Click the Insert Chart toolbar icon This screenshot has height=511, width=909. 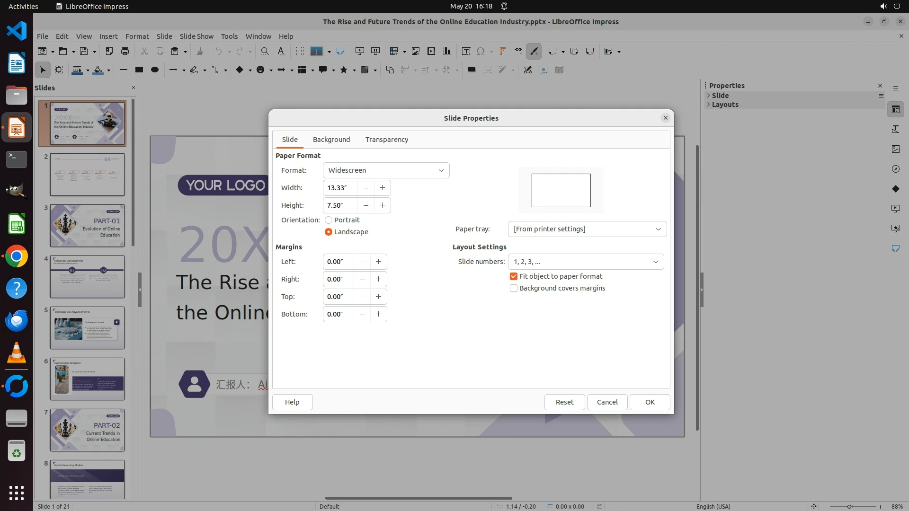coord(447,52)
